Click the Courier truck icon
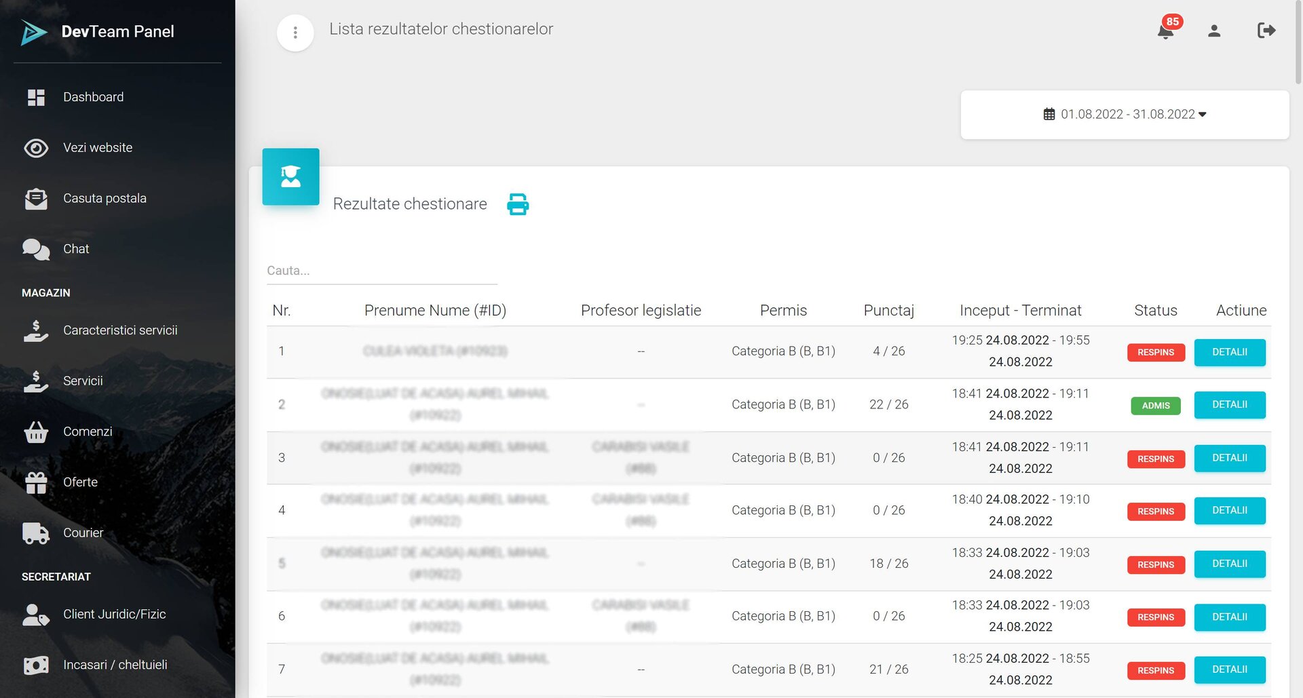1303x698 pixels. click(x=35, y=533)
